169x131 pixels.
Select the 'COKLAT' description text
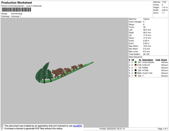pos(146,65)
